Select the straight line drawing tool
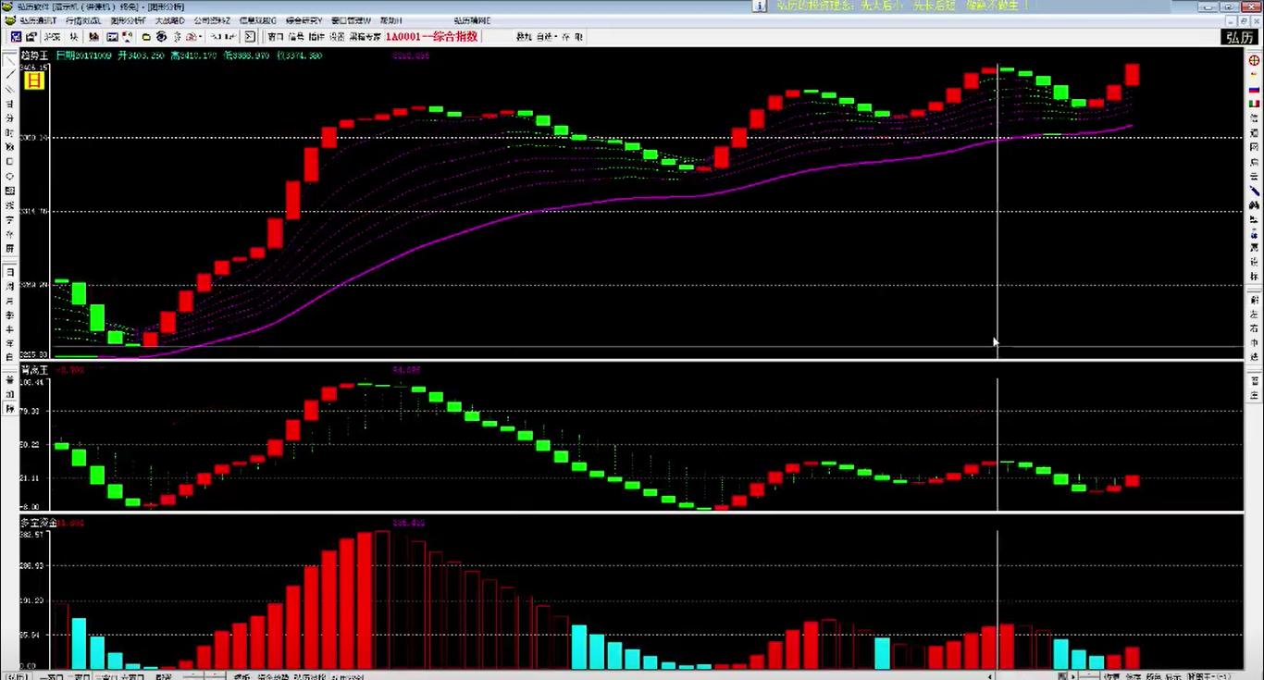The width and height of the screenshot is (1264, 680). (x=9, y=74)
